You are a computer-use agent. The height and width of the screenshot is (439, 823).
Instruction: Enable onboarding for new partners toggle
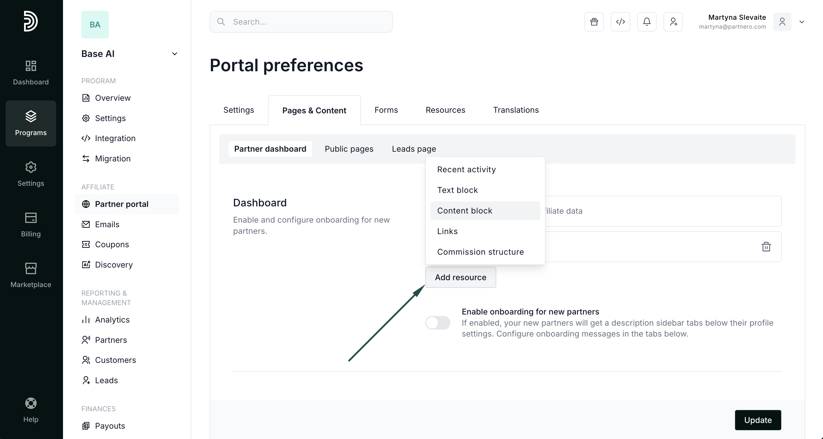[x=438, y=323]
